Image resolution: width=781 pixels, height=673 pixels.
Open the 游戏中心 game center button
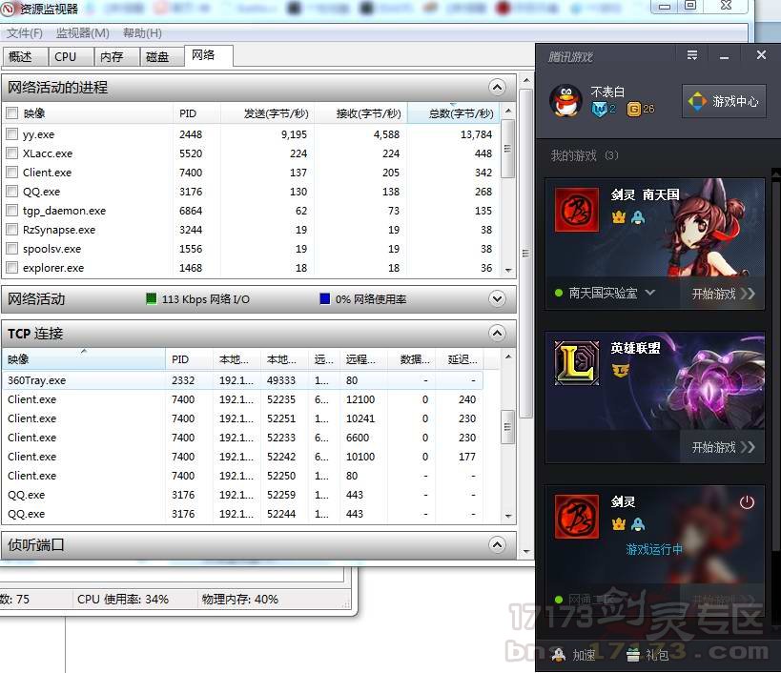click(724, 101)
